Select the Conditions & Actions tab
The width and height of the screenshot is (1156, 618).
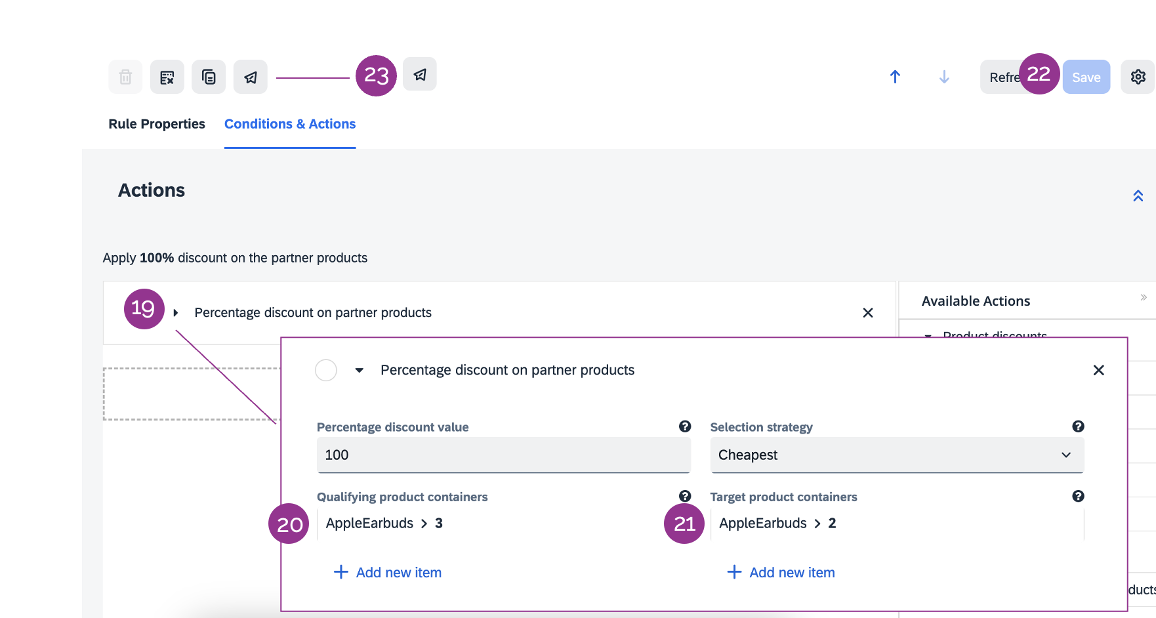click(x=290, y=124)
